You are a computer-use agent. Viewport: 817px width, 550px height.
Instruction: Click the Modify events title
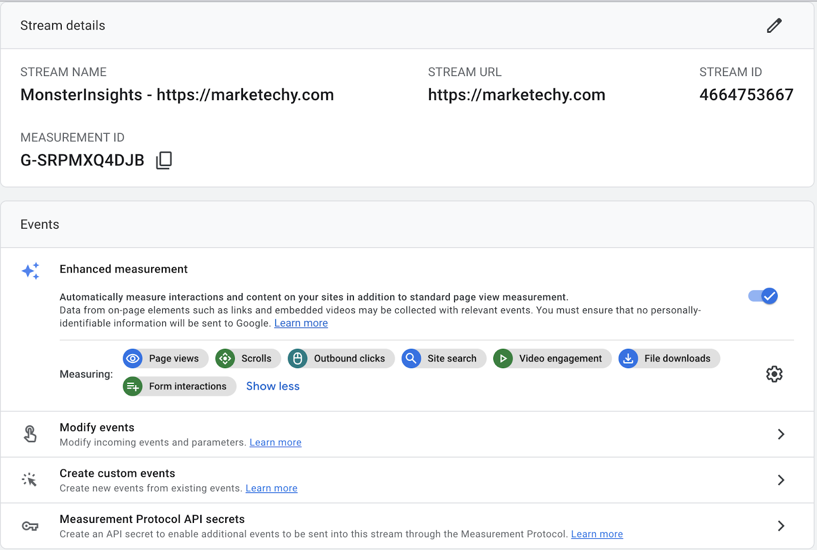click(97, 427)
